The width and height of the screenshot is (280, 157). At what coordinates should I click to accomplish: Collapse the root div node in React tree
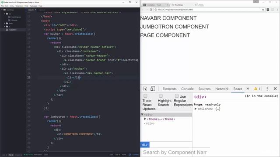tap(142, 114)
